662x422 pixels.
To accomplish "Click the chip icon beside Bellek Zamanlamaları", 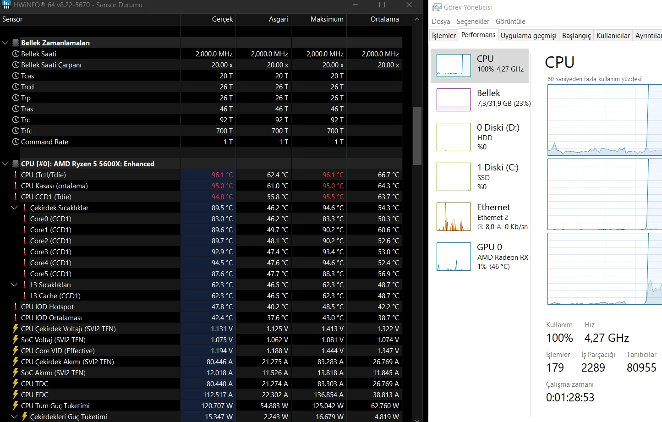I will [x=16, y=43].
